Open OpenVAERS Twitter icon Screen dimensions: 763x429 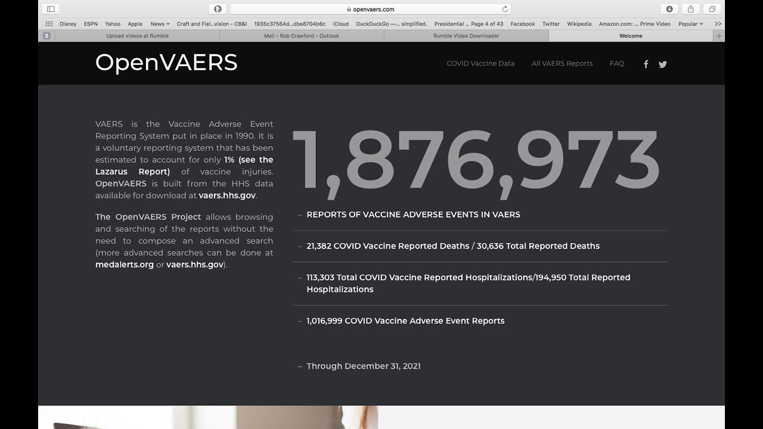[x=663, y=64]
